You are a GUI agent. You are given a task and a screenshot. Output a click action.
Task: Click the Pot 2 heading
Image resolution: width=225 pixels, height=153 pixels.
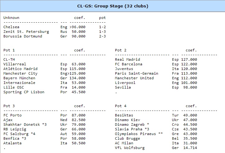pyautogui.click(x=121, y=50)
